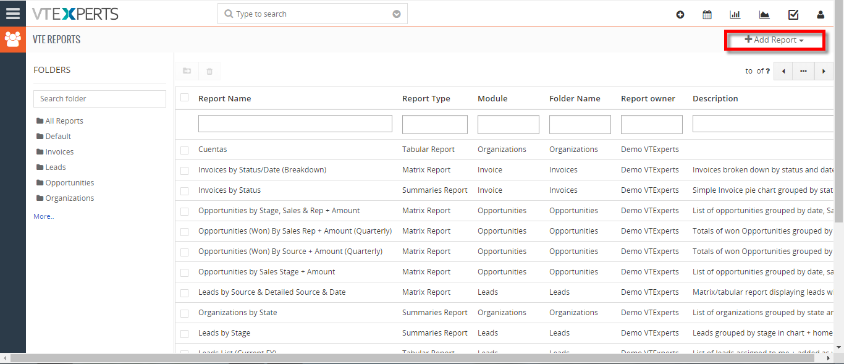Click the More.. folders link
Image resolution: width=844 pixels, height=364 pixels.
[x=44, y=216]
